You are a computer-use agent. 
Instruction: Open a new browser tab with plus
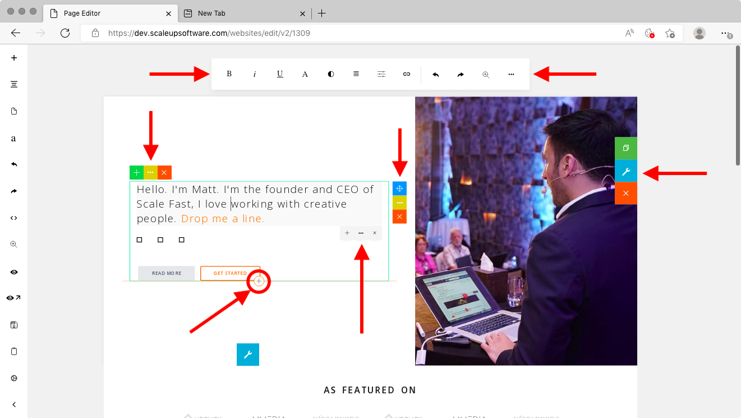click(x=321, y=13)
